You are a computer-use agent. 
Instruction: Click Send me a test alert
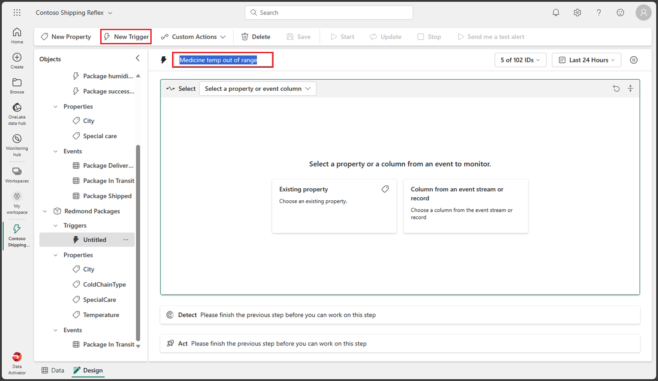[x=491, y=37]
